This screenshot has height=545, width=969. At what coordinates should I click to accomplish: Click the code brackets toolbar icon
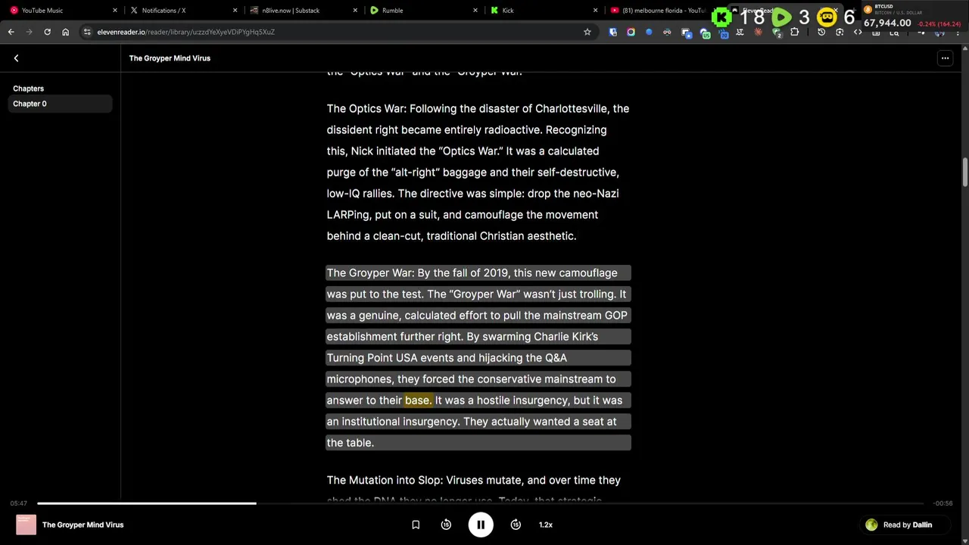(x=858, y=32)
